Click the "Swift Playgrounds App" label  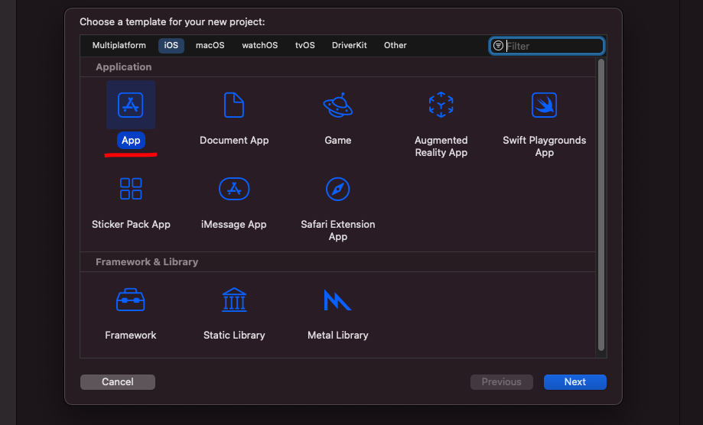click(x=545, y=147)
